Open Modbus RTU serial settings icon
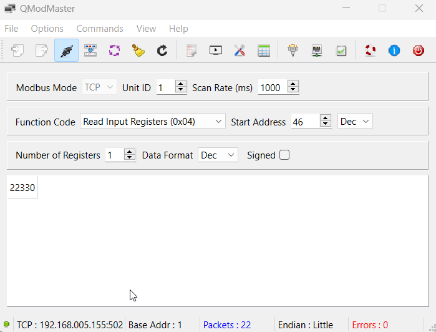Viewport: 436px width, 332px height. point(293,51)
